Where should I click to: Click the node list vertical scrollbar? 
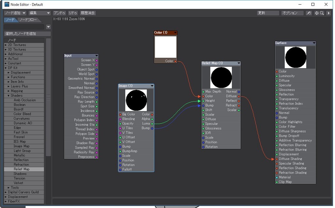click(48, 97)
